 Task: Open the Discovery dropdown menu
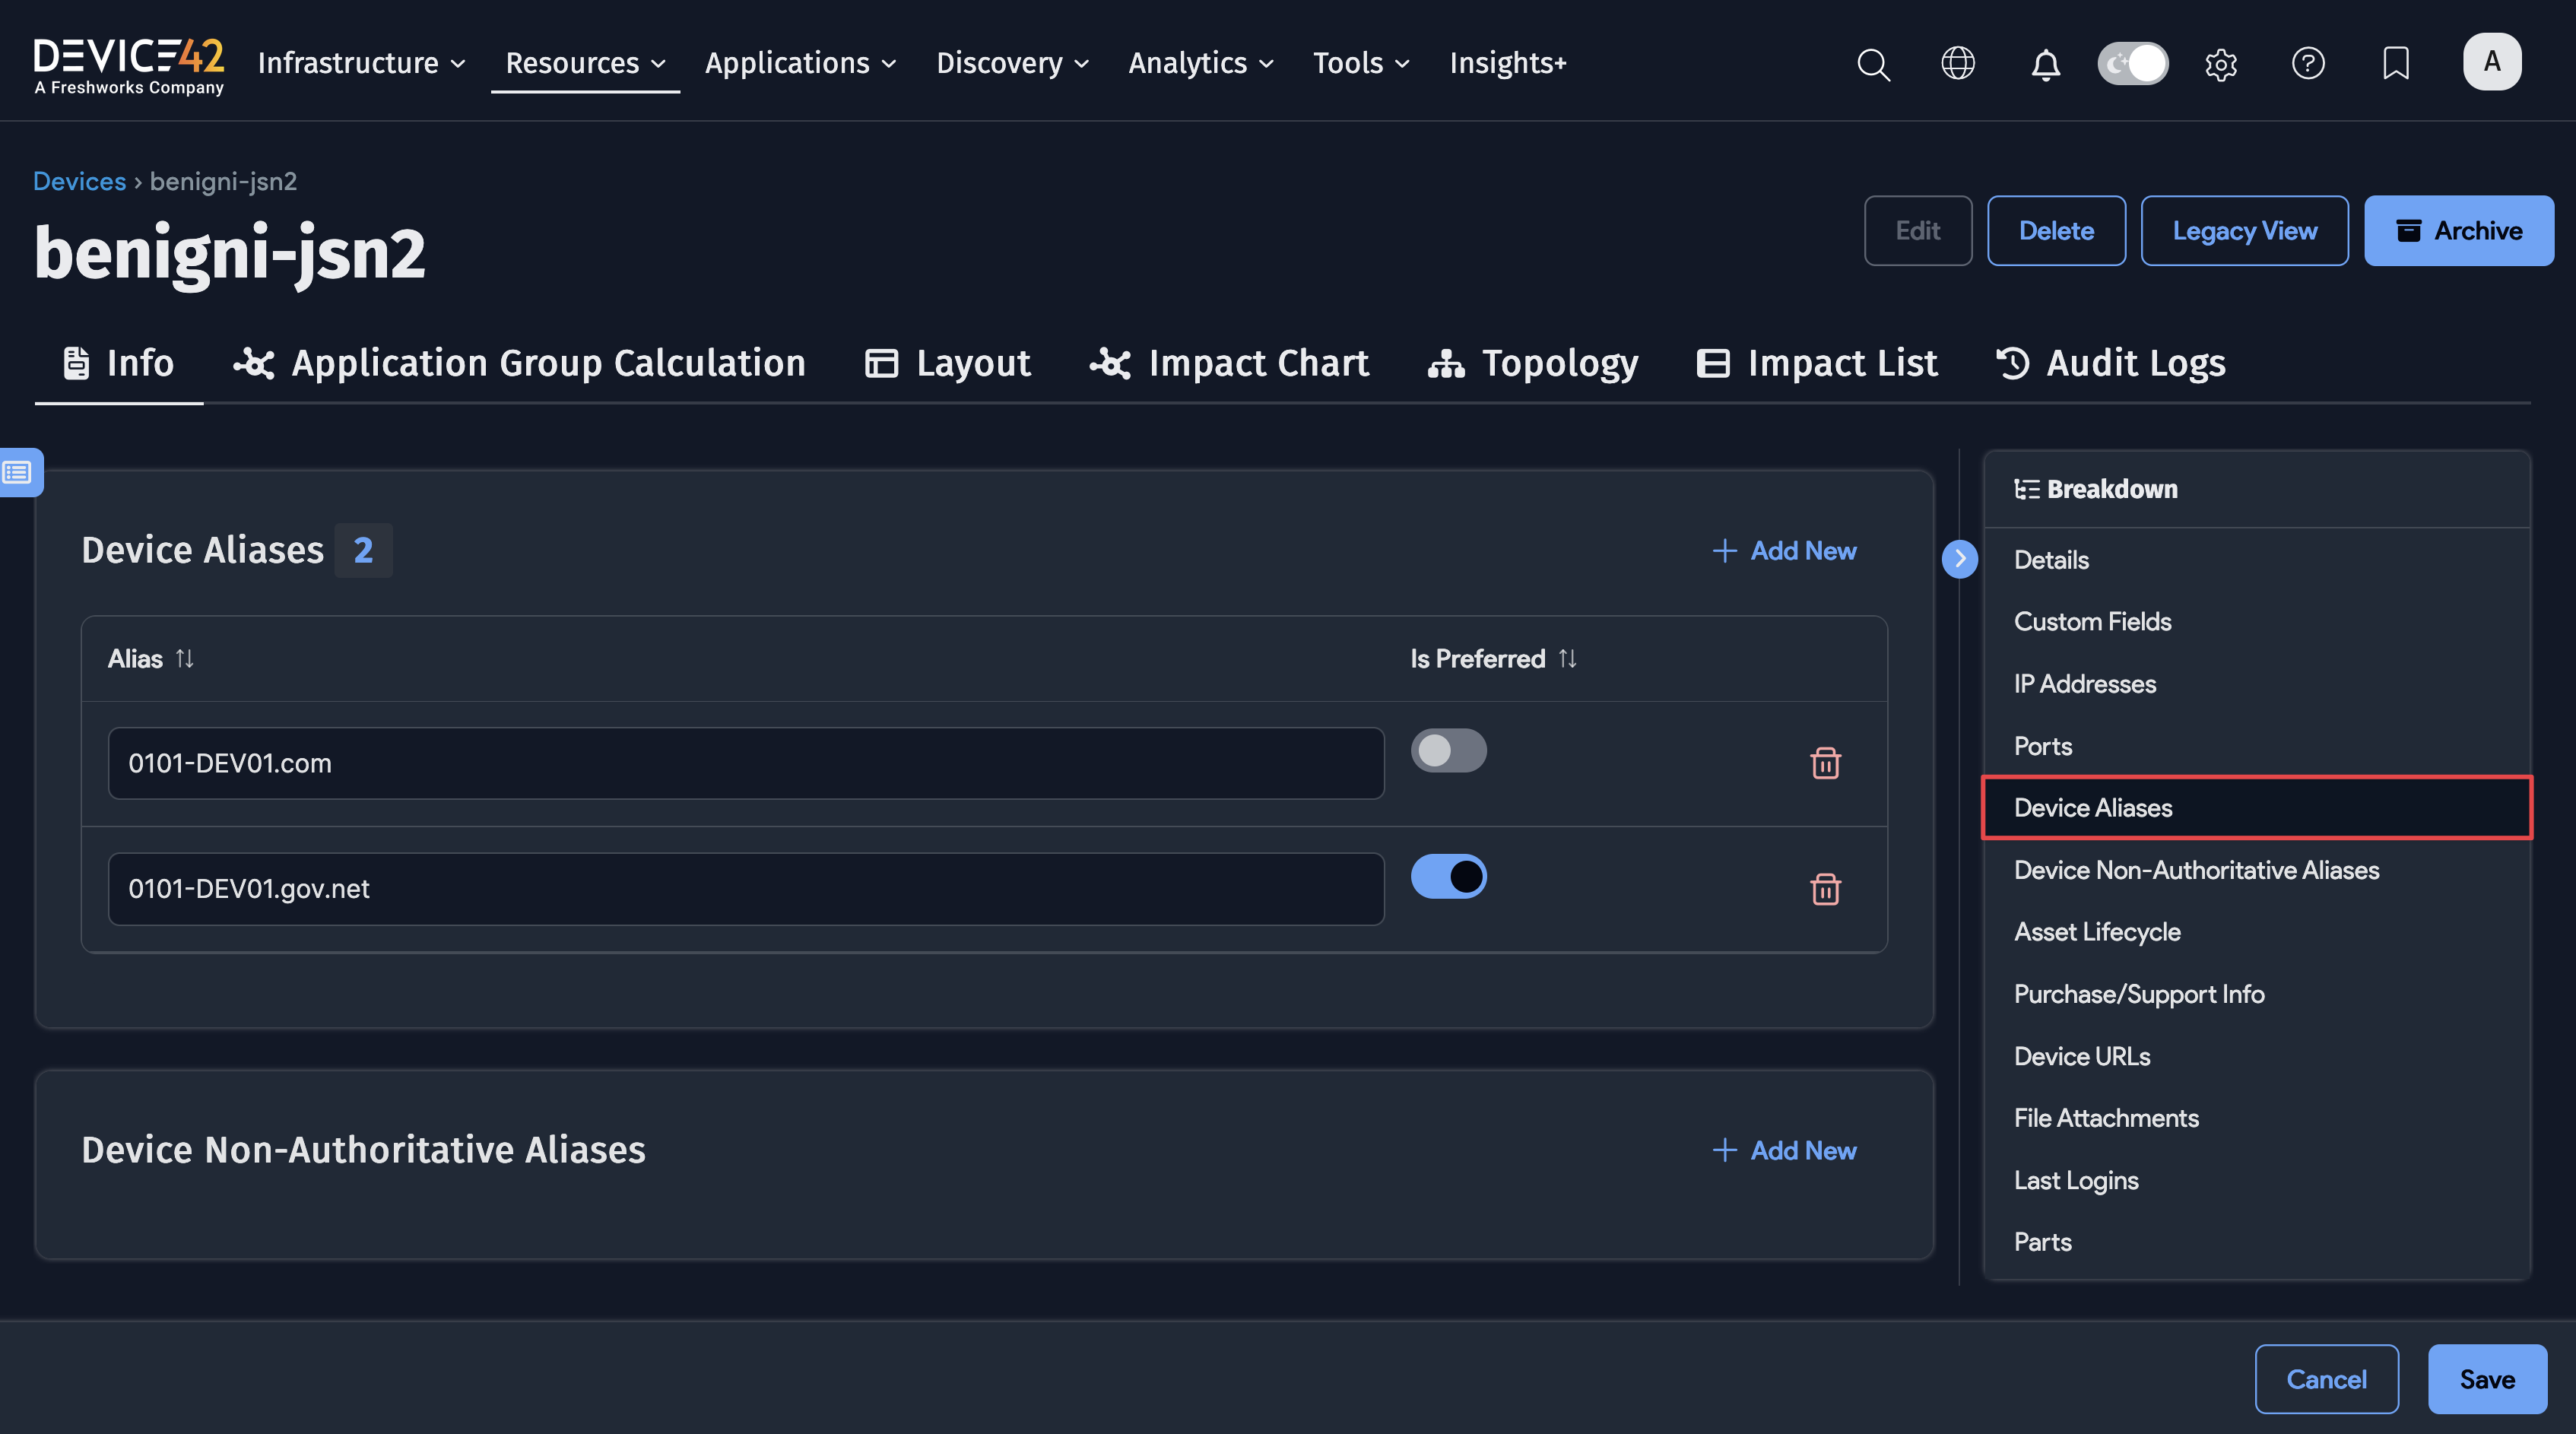[1011, 63]
